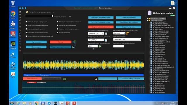The image size is (187, 105).
Task: Open the Telegram desktop shortcut
Action: 13,55
